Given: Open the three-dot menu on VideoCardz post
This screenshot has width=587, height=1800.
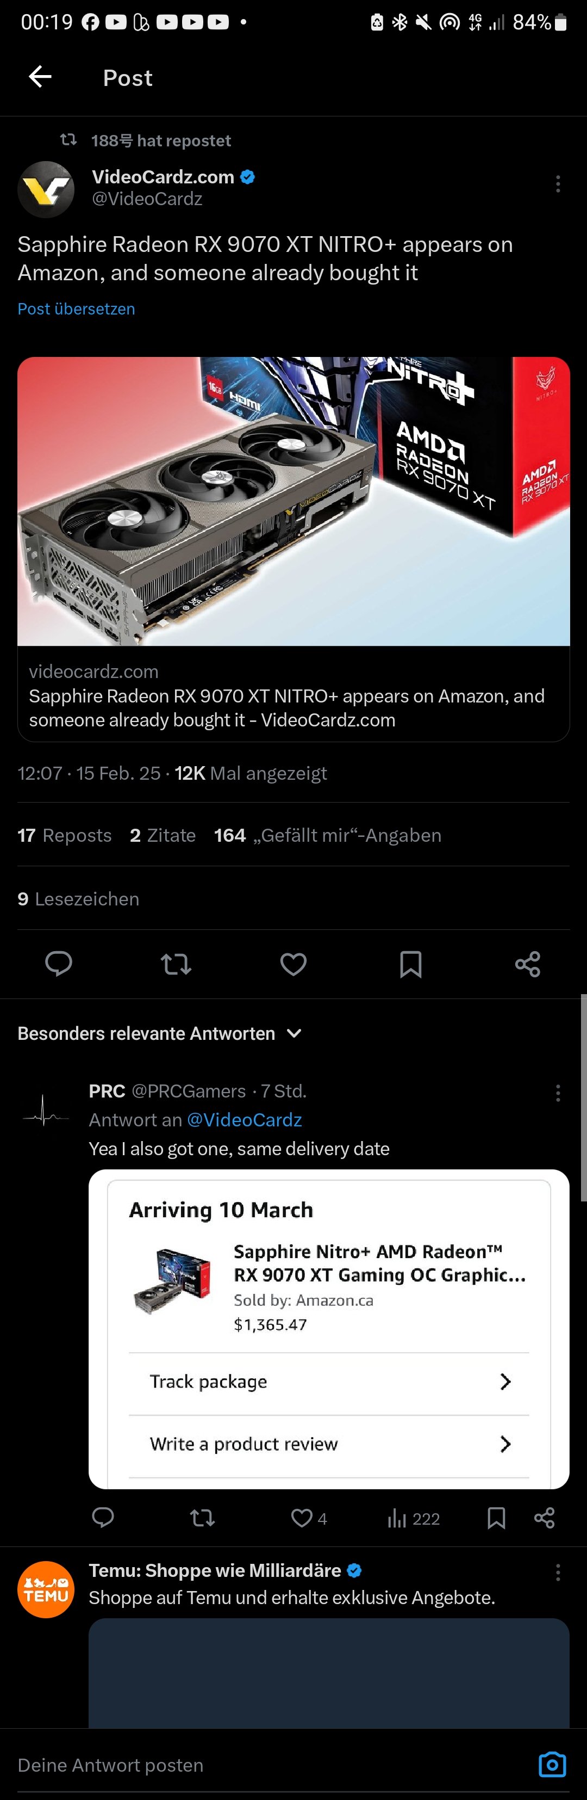Looking at the screenshot, I should point(558,184).
